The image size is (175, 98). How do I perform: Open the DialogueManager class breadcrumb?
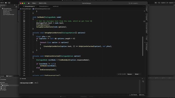pos(26,9)
